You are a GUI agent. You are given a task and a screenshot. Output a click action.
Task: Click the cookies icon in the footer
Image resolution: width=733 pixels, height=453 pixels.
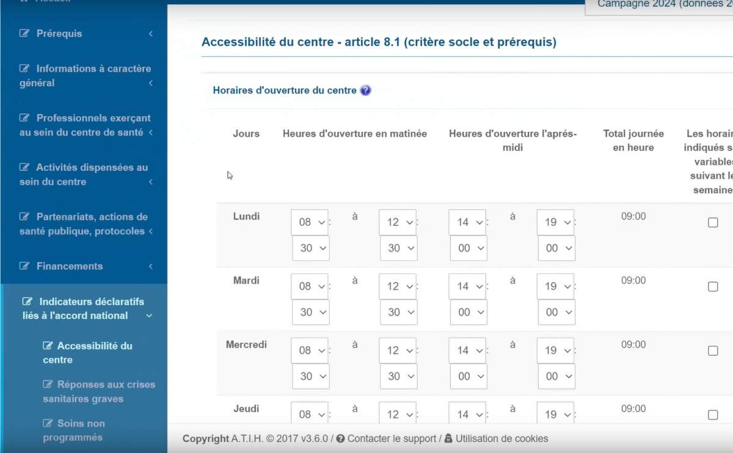pyautogui.click(x=448, y=438)
